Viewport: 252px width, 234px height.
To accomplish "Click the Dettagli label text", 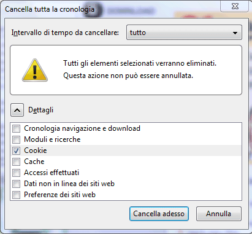I will click(x=40, y=110).
